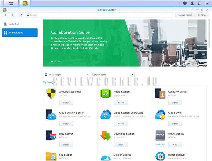Click the Manual Install button
This screenshot has width=212, height=161.
click(185, 15)
